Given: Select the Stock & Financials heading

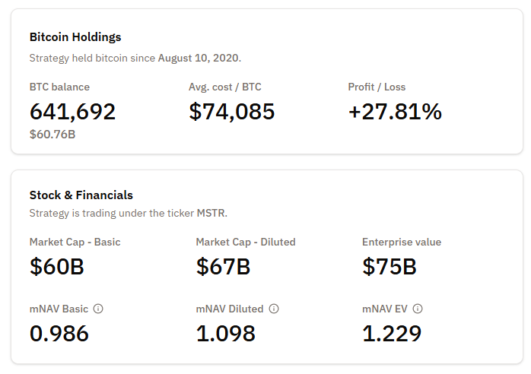Looking at the screenshot, I should click(x=81, y=195).
